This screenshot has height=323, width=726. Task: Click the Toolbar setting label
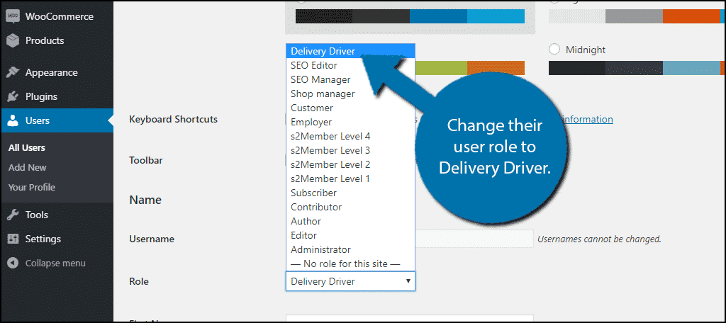(146, 160)
